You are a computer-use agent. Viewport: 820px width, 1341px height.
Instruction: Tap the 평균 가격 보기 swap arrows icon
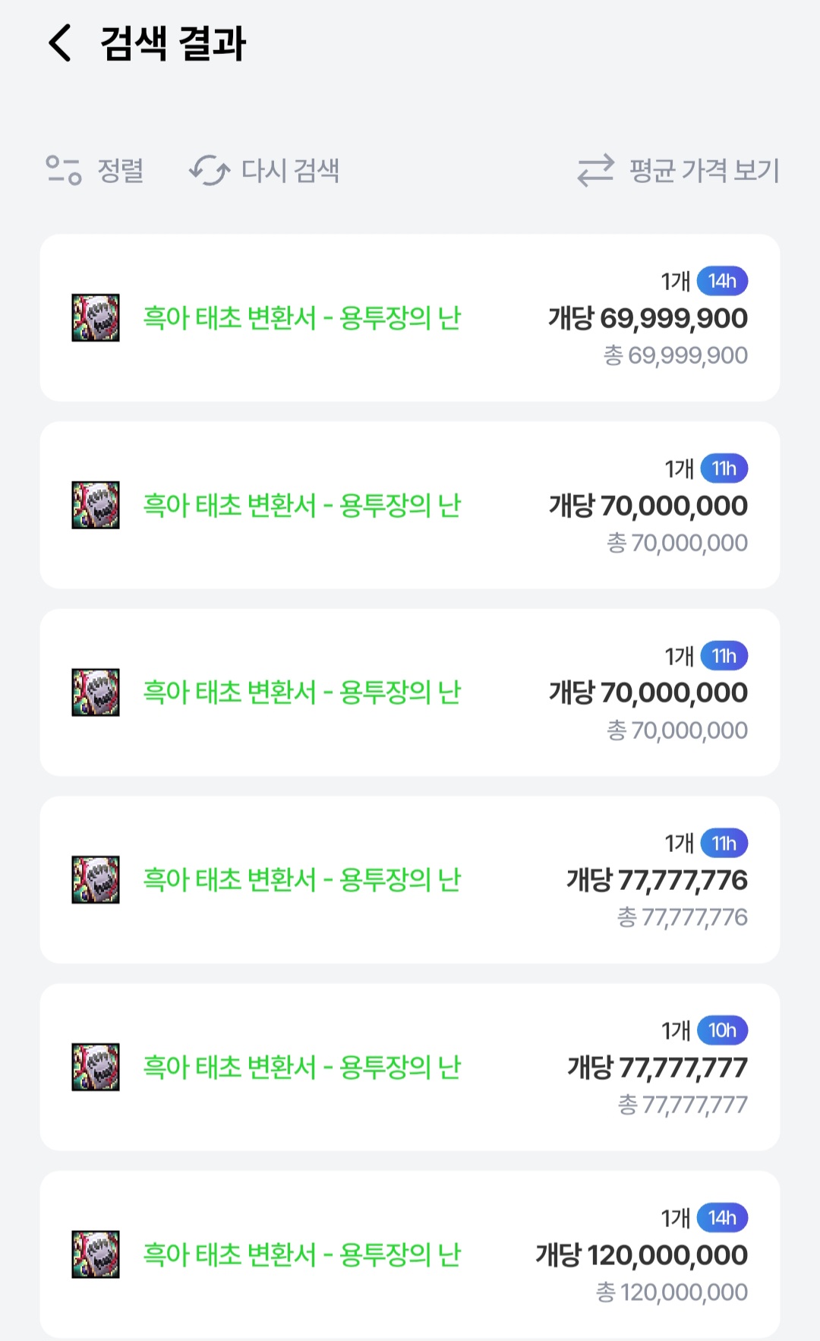[595, 170]
